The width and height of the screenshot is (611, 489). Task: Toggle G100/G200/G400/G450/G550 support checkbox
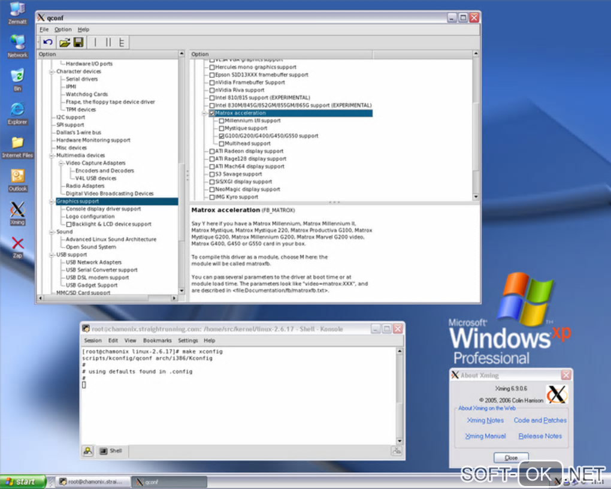221,136
